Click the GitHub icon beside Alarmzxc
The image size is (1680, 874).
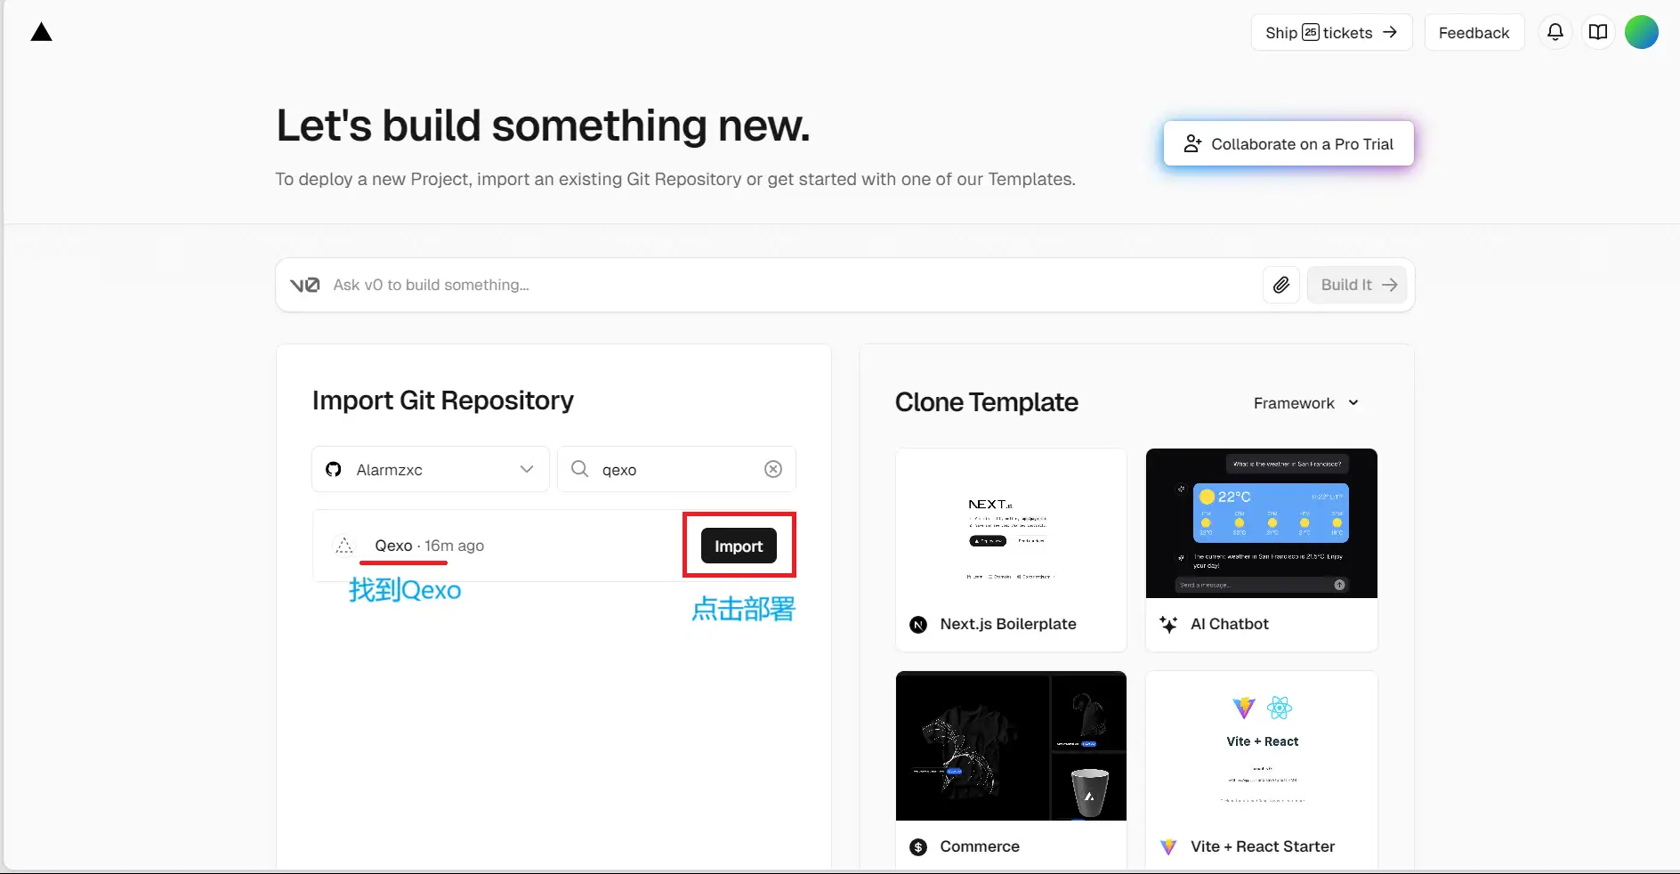[x=334, y=469]
